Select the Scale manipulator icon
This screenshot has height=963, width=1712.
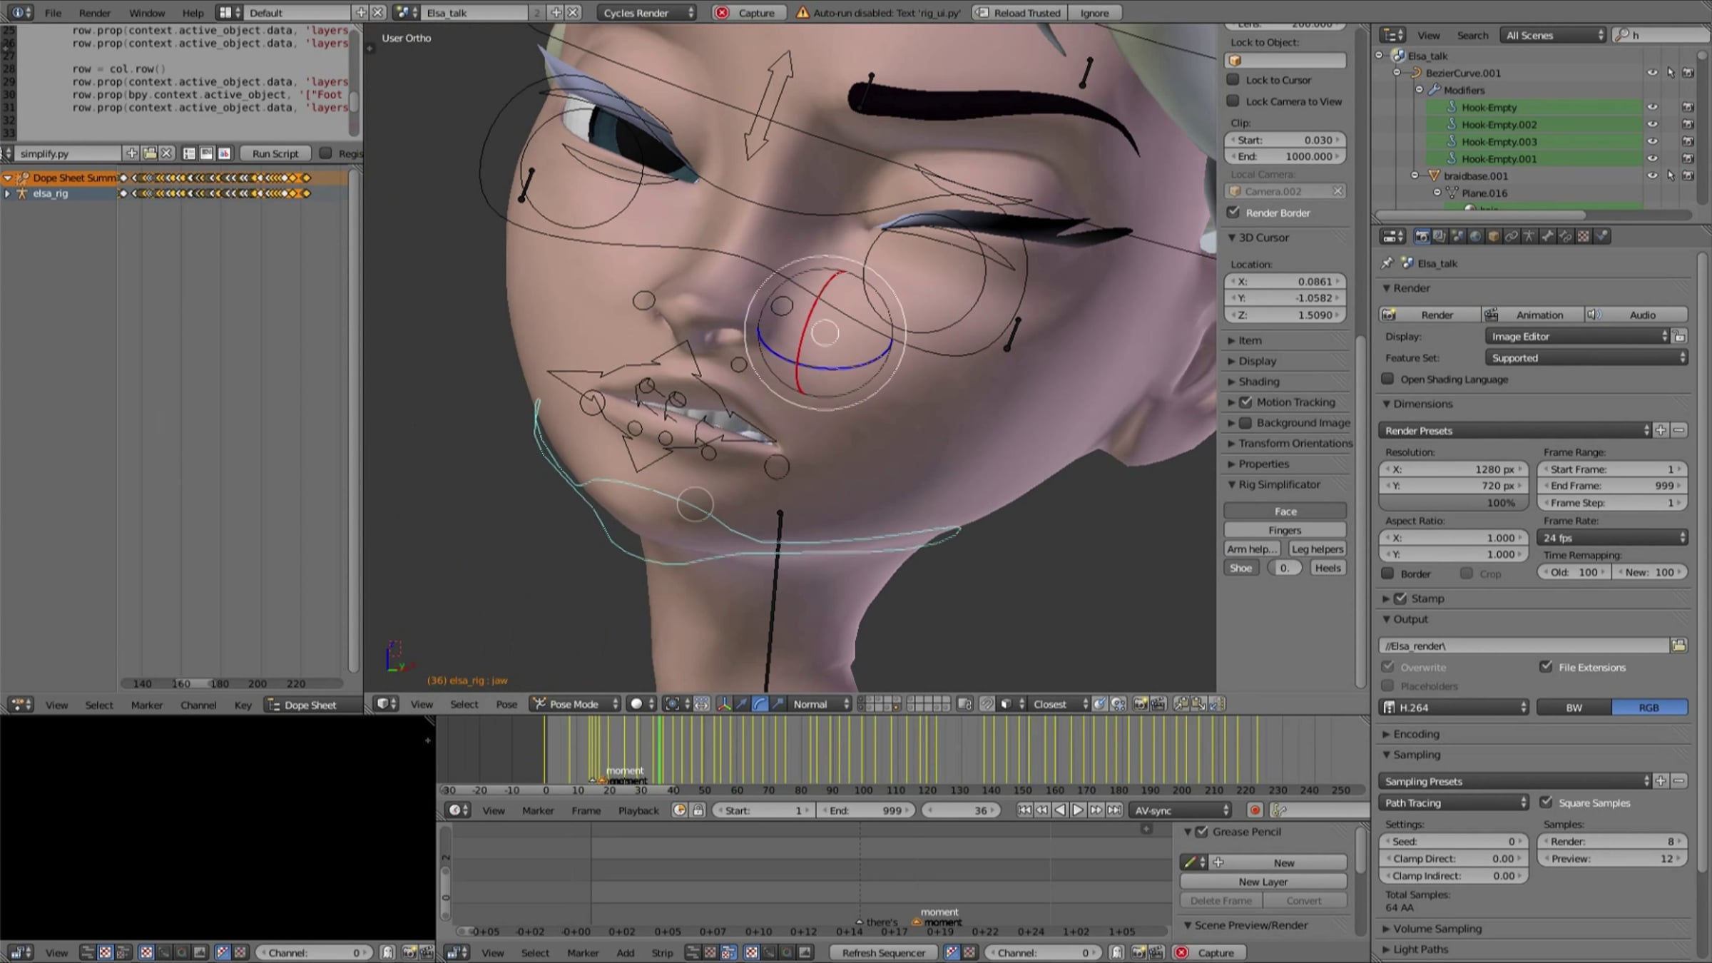pyautogui.click(x=778, y=704)
